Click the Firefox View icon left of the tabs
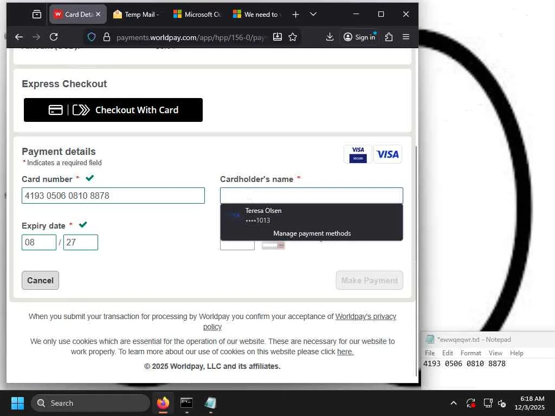The width and height of the screenshot is (555, 416). tap(37, 15)
